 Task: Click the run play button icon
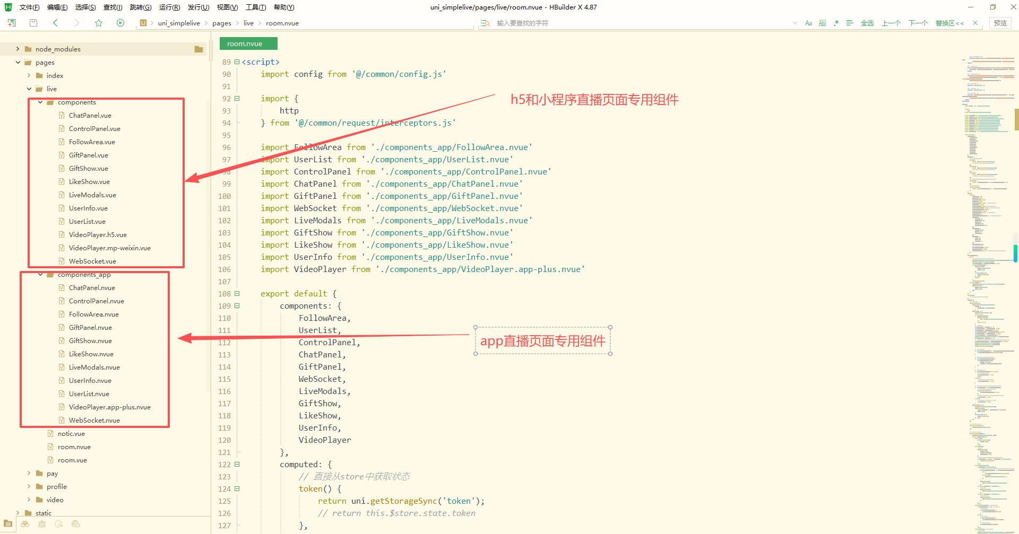coord(120,23)
